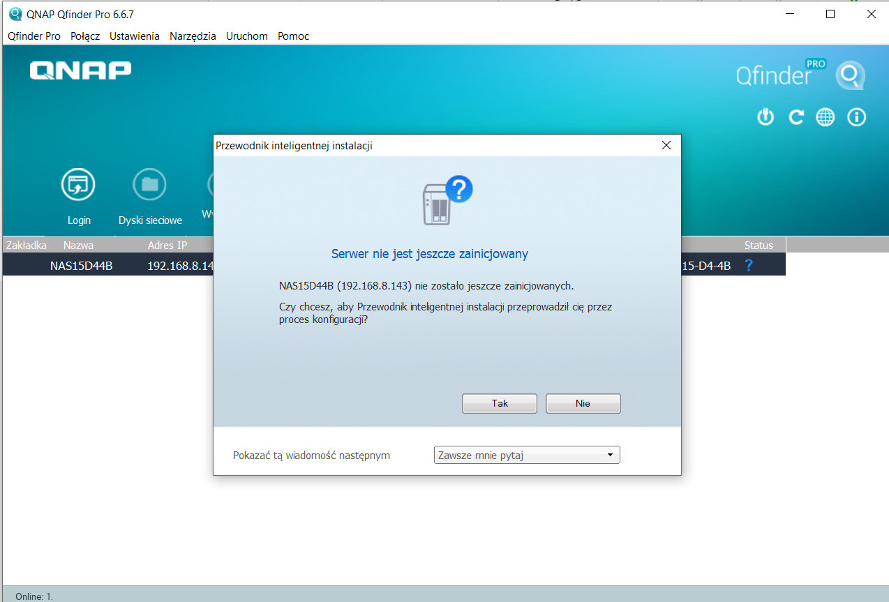
Task: Expand the Zawsze mnie pytaj dropdown
Action: tap(527, 456)
